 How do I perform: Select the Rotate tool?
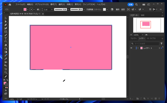[x=6, y=42]
